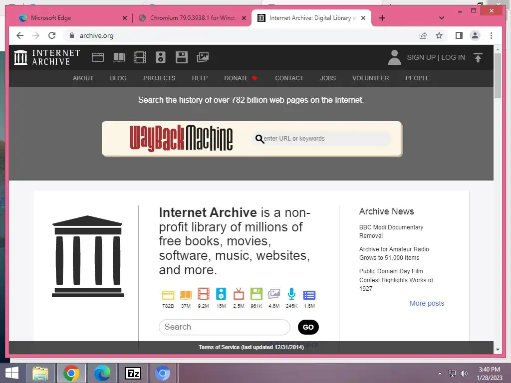Click the orange books icon labeled 37M
Image resolution: width=511 pixels, height=383 pixels.
click(x=186, y=295)
